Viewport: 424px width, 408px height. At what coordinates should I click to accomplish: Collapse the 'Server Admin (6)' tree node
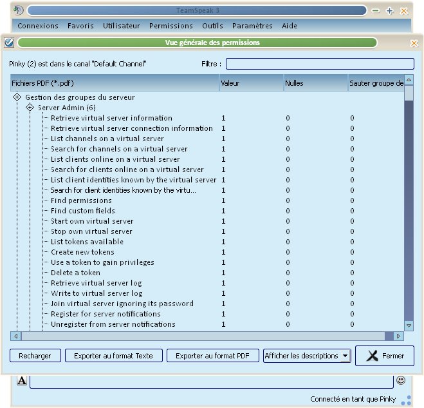30,108
